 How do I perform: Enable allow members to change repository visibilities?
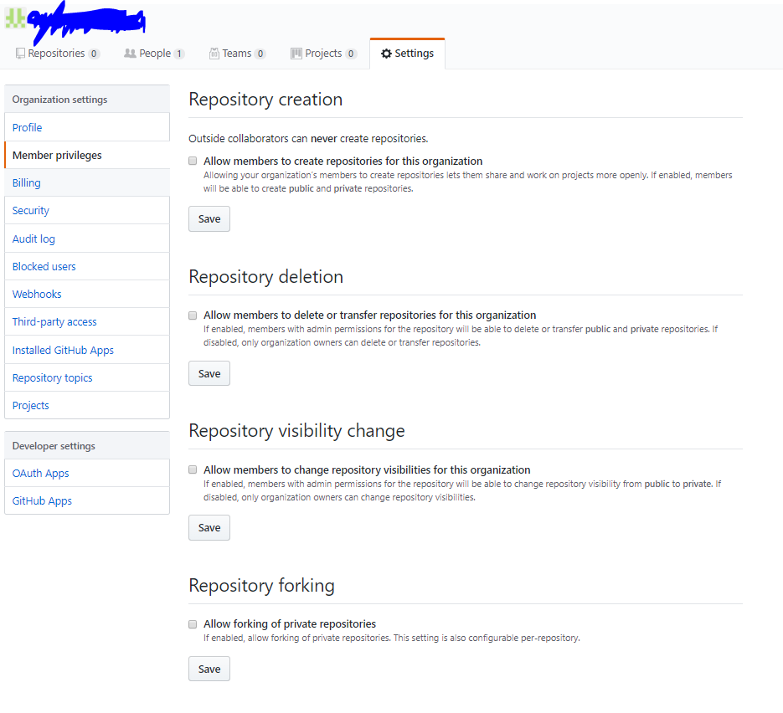click(193, 469)
